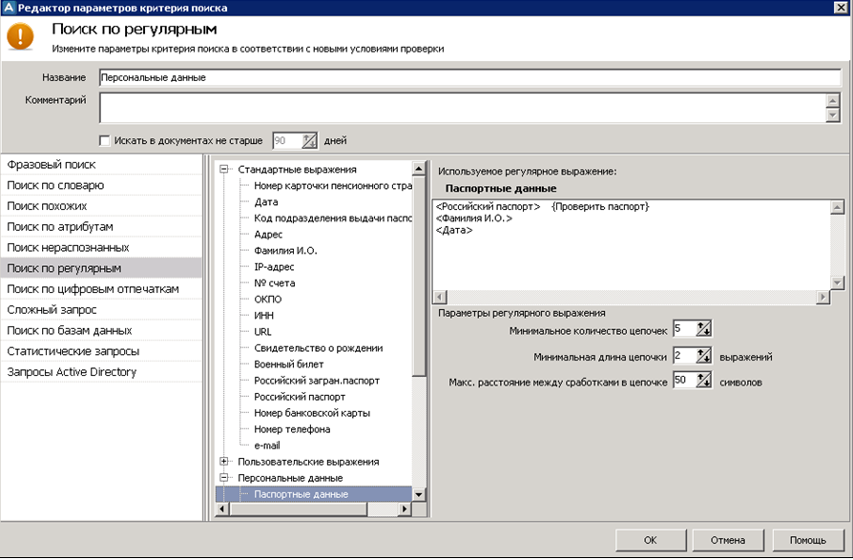Image resolution: width=853 pixels, height=560 pixels.
Task: Click stepper icon for minimum chain length
Action: pos(704,356)
